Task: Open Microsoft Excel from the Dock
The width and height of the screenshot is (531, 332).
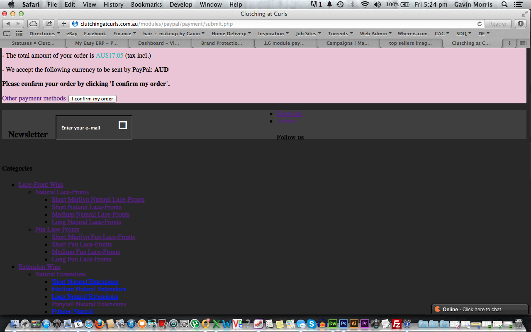Action: pyautogui.click(x=216, y=324)
